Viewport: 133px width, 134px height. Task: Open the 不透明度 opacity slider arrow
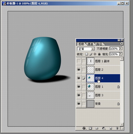(121, 48)
